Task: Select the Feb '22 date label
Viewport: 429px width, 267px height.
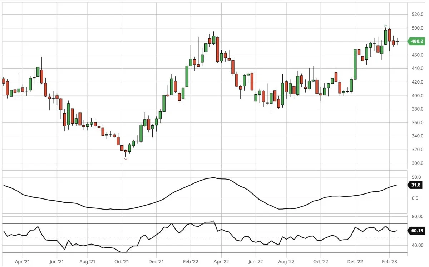Action: coord(191,261)
